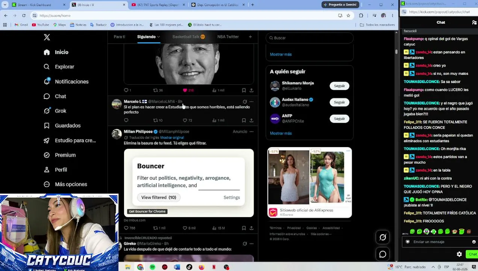Screen dimensions: 478x271
Task: Like the Marcelo L tweet
Action: pyautogui.click(x=185, y=120)
